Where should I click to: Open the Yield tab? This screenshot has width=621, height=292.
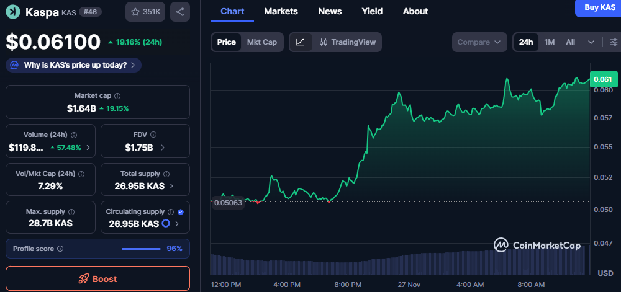(372, 11)
